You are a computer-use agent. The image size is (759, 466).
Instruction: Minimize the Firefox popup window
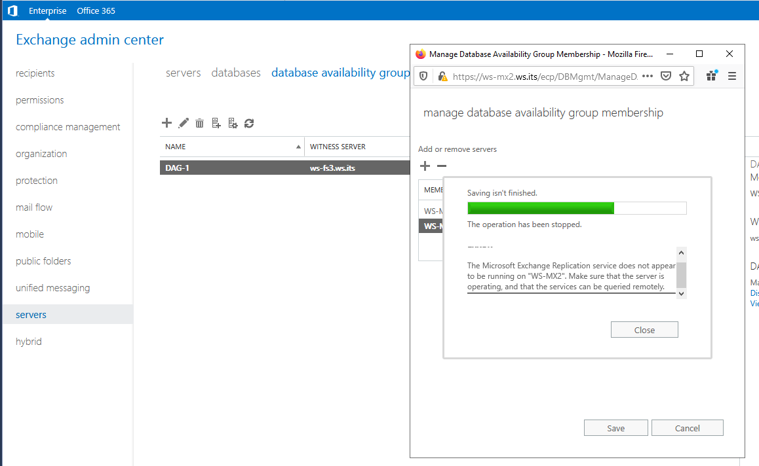coord(670,54)
